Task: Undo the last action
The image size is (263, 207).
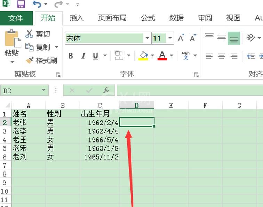Action: (x=37, y=4)
